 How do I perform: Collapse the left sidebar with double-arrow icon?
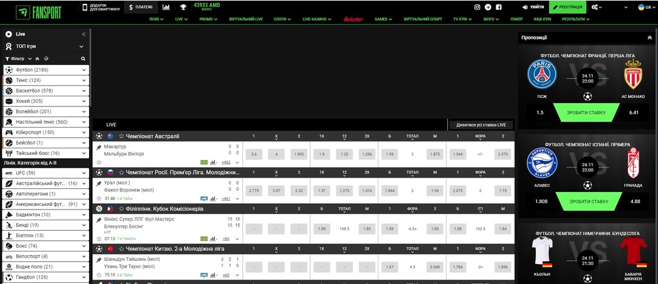(x=83, y=34)
